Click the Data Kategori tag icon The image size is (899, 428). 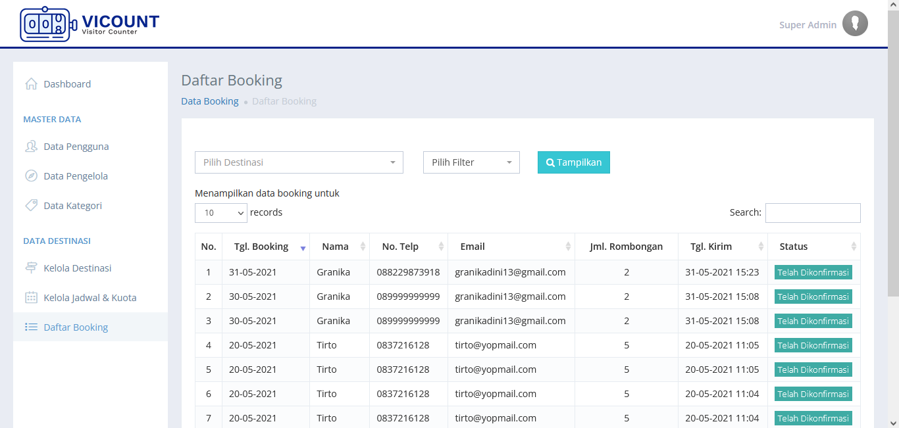[31, 206]
